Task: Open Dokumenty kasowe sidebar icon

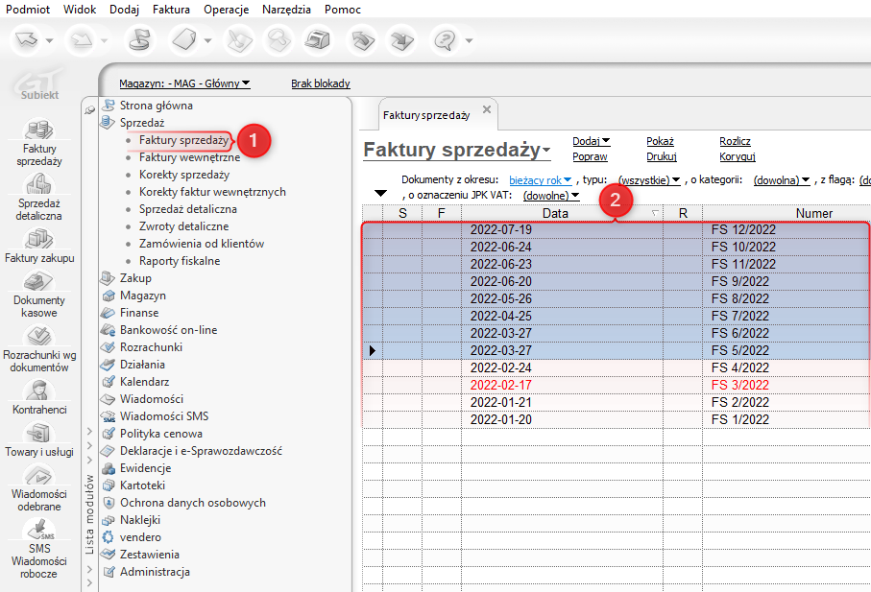Action: pyautogui.click(x=39, y=281)
